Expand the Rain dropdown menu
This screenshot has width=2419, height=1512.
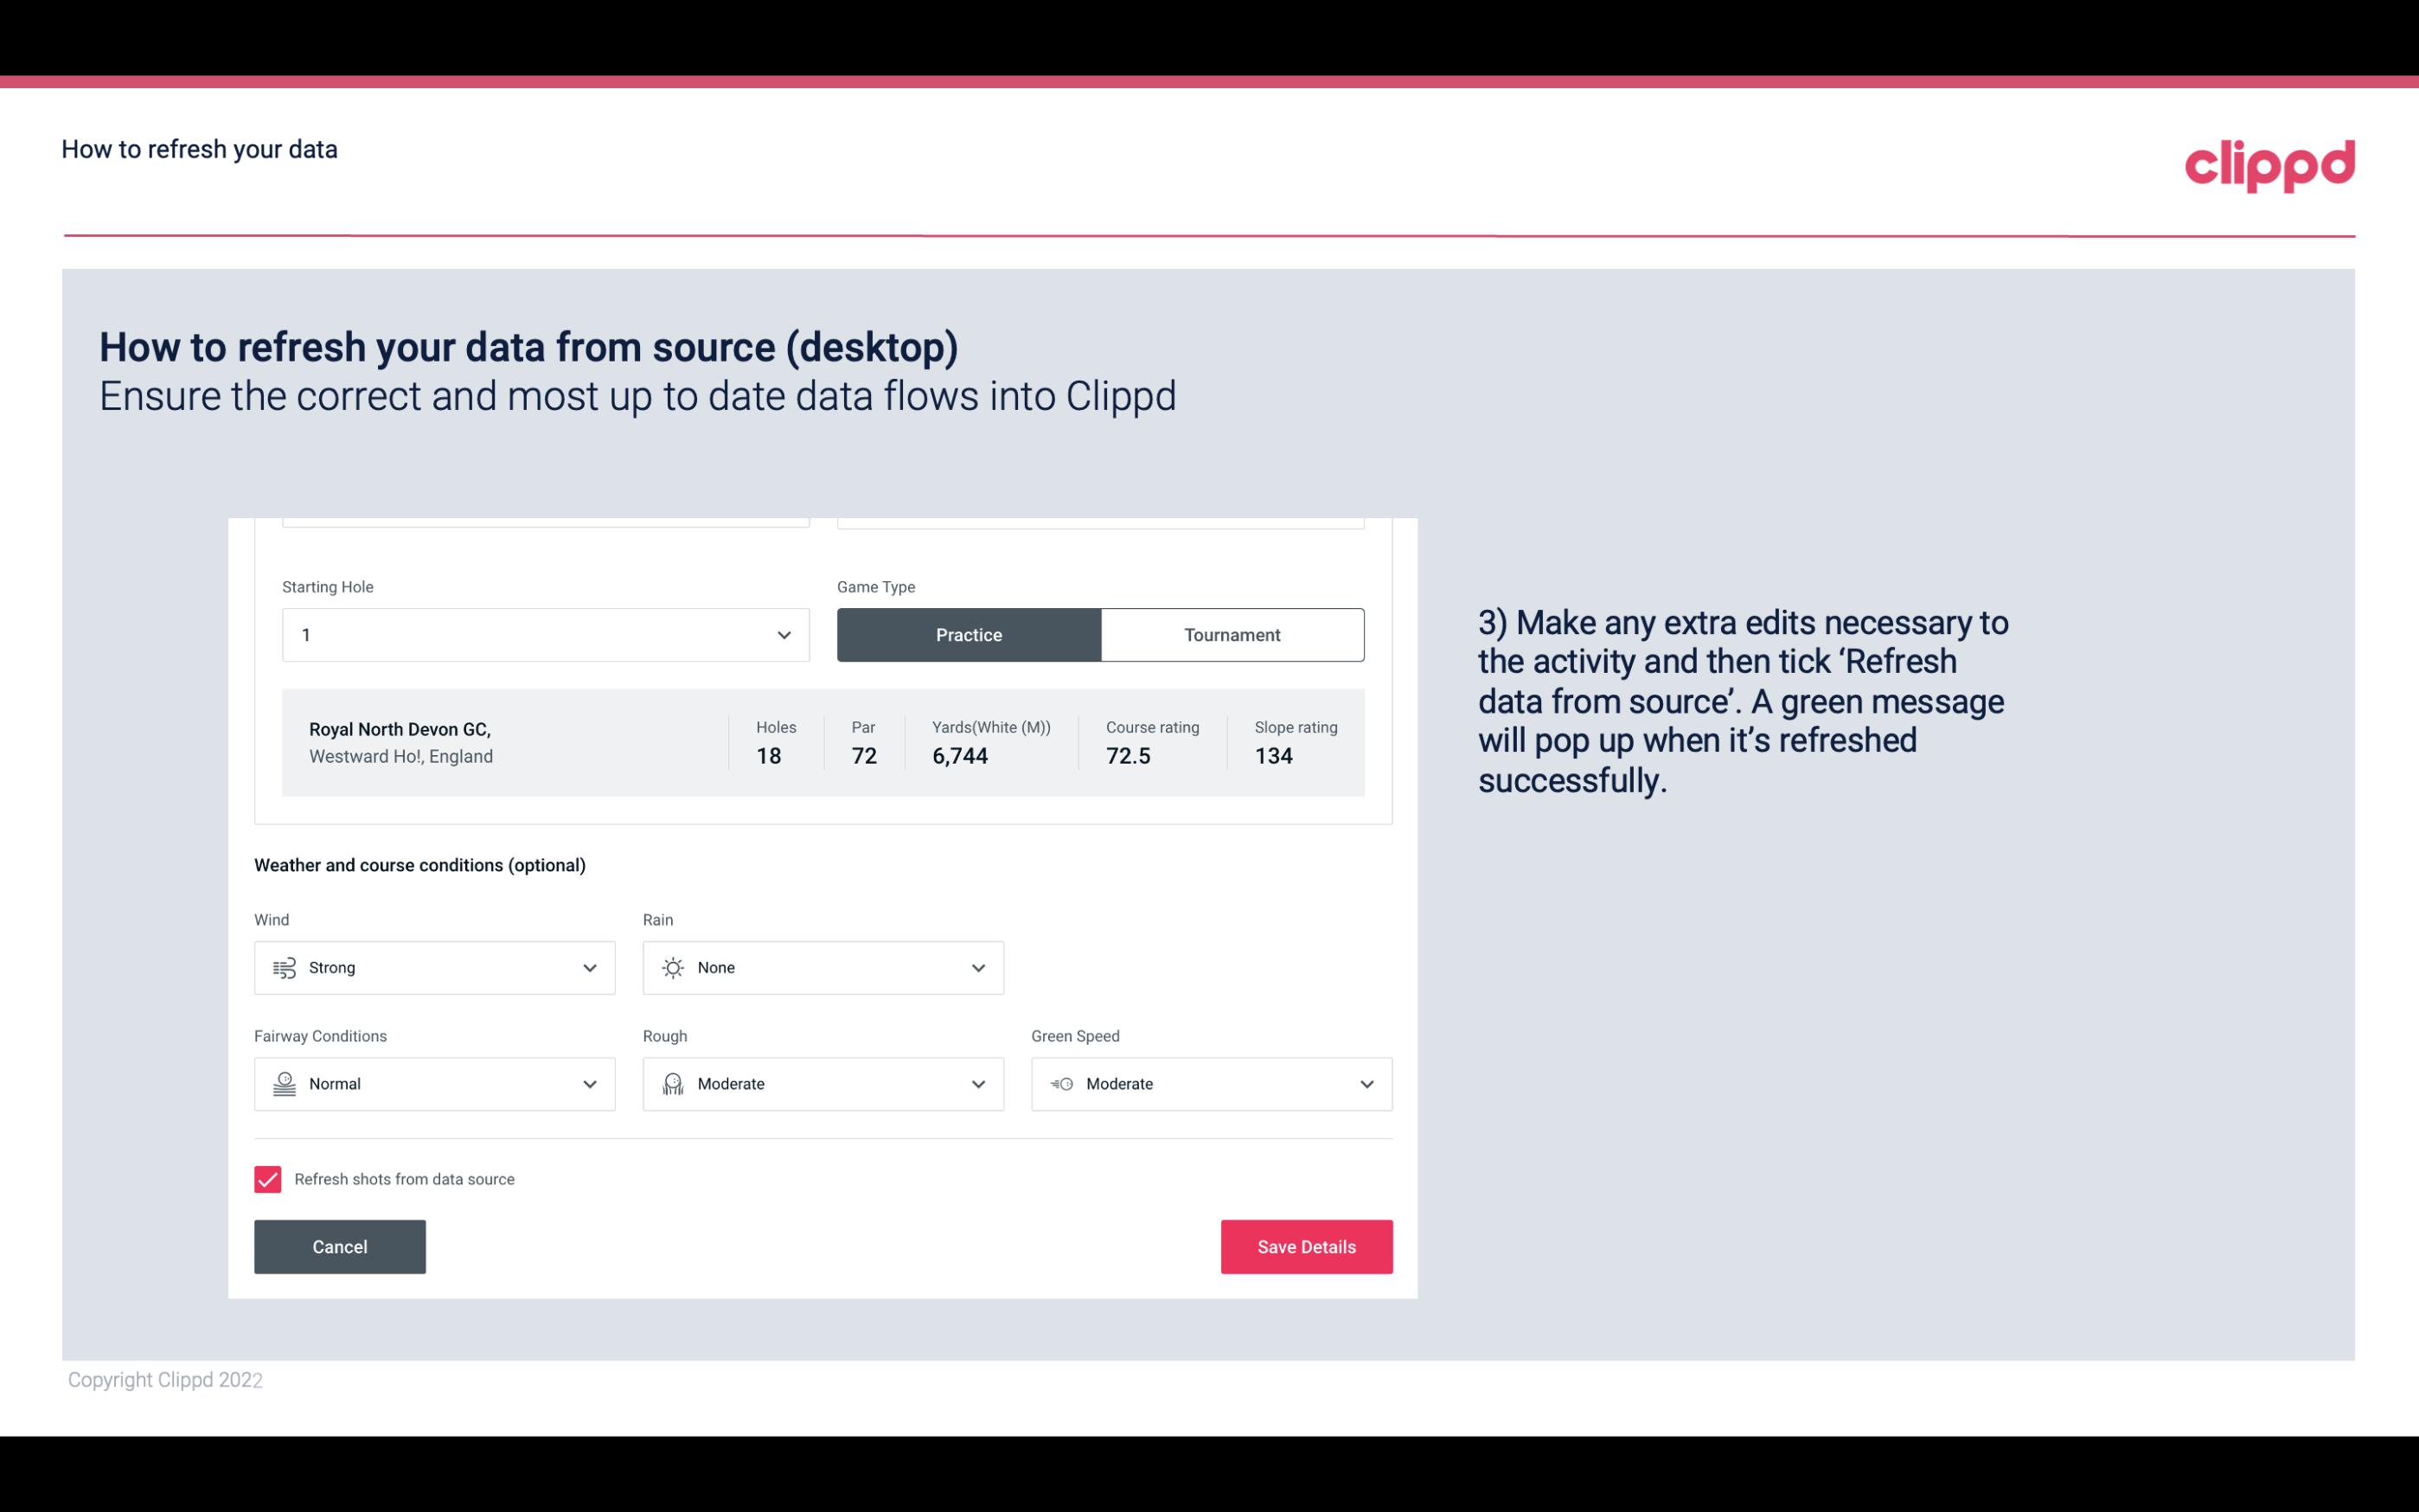pos(976,967)
